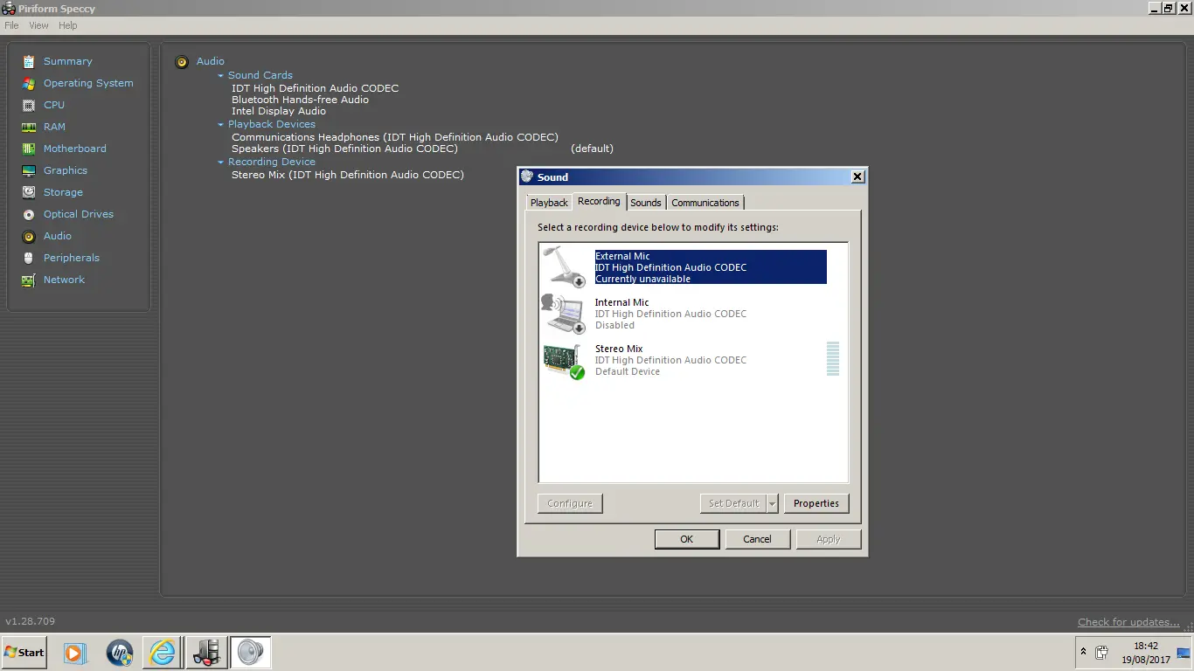Open the Set Default dropdown arrow
Screen dimensions: 1194x671
pos(772,503)
